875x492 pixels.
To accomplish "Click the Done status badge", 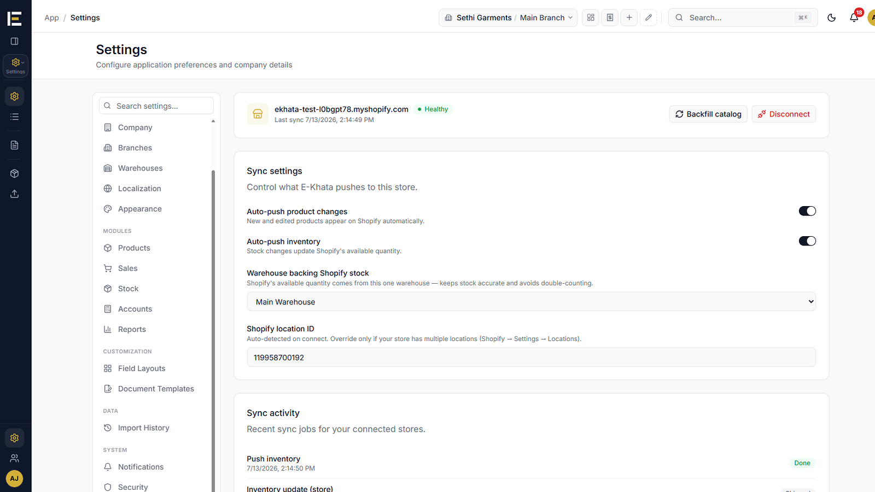I will (x=802, y=463).
